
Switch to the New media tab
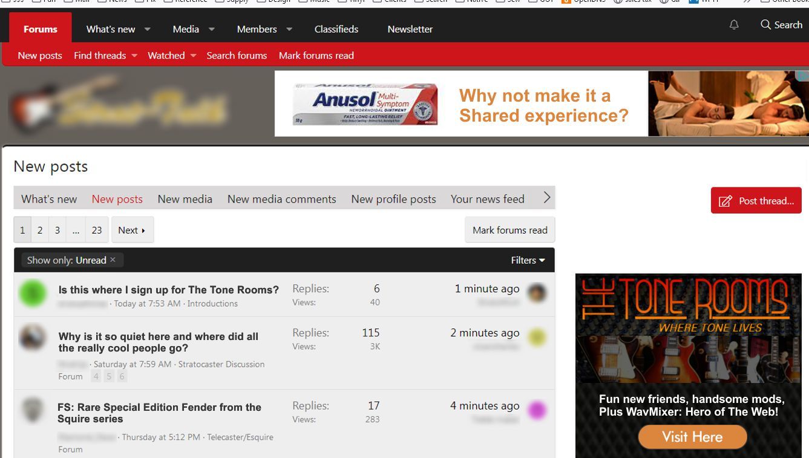(x=185, y=199)
